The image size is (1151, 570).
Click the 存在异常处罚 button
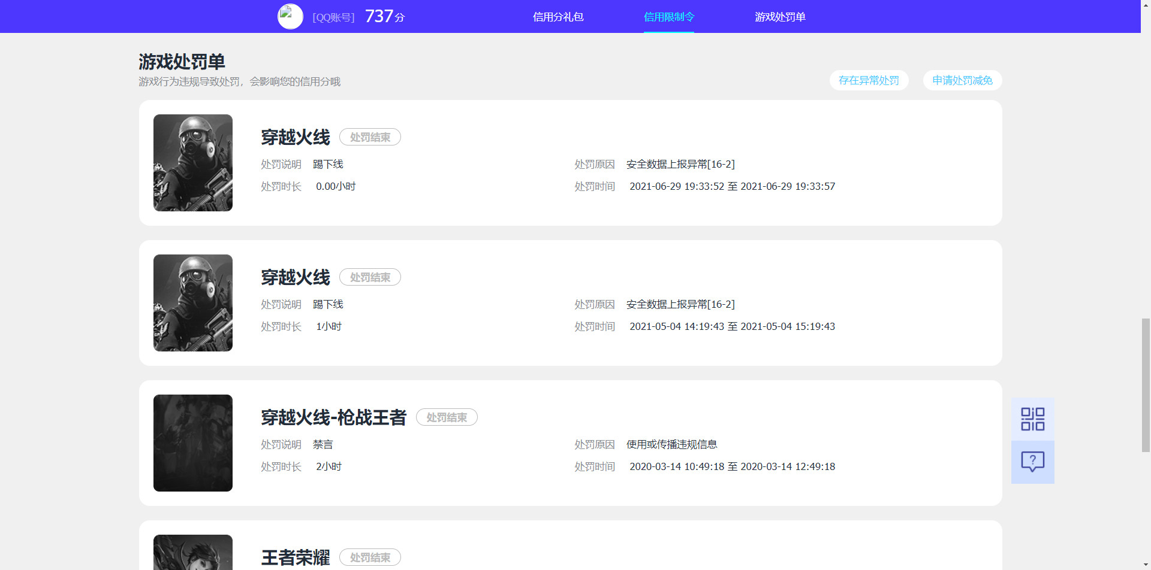(869, 80)
